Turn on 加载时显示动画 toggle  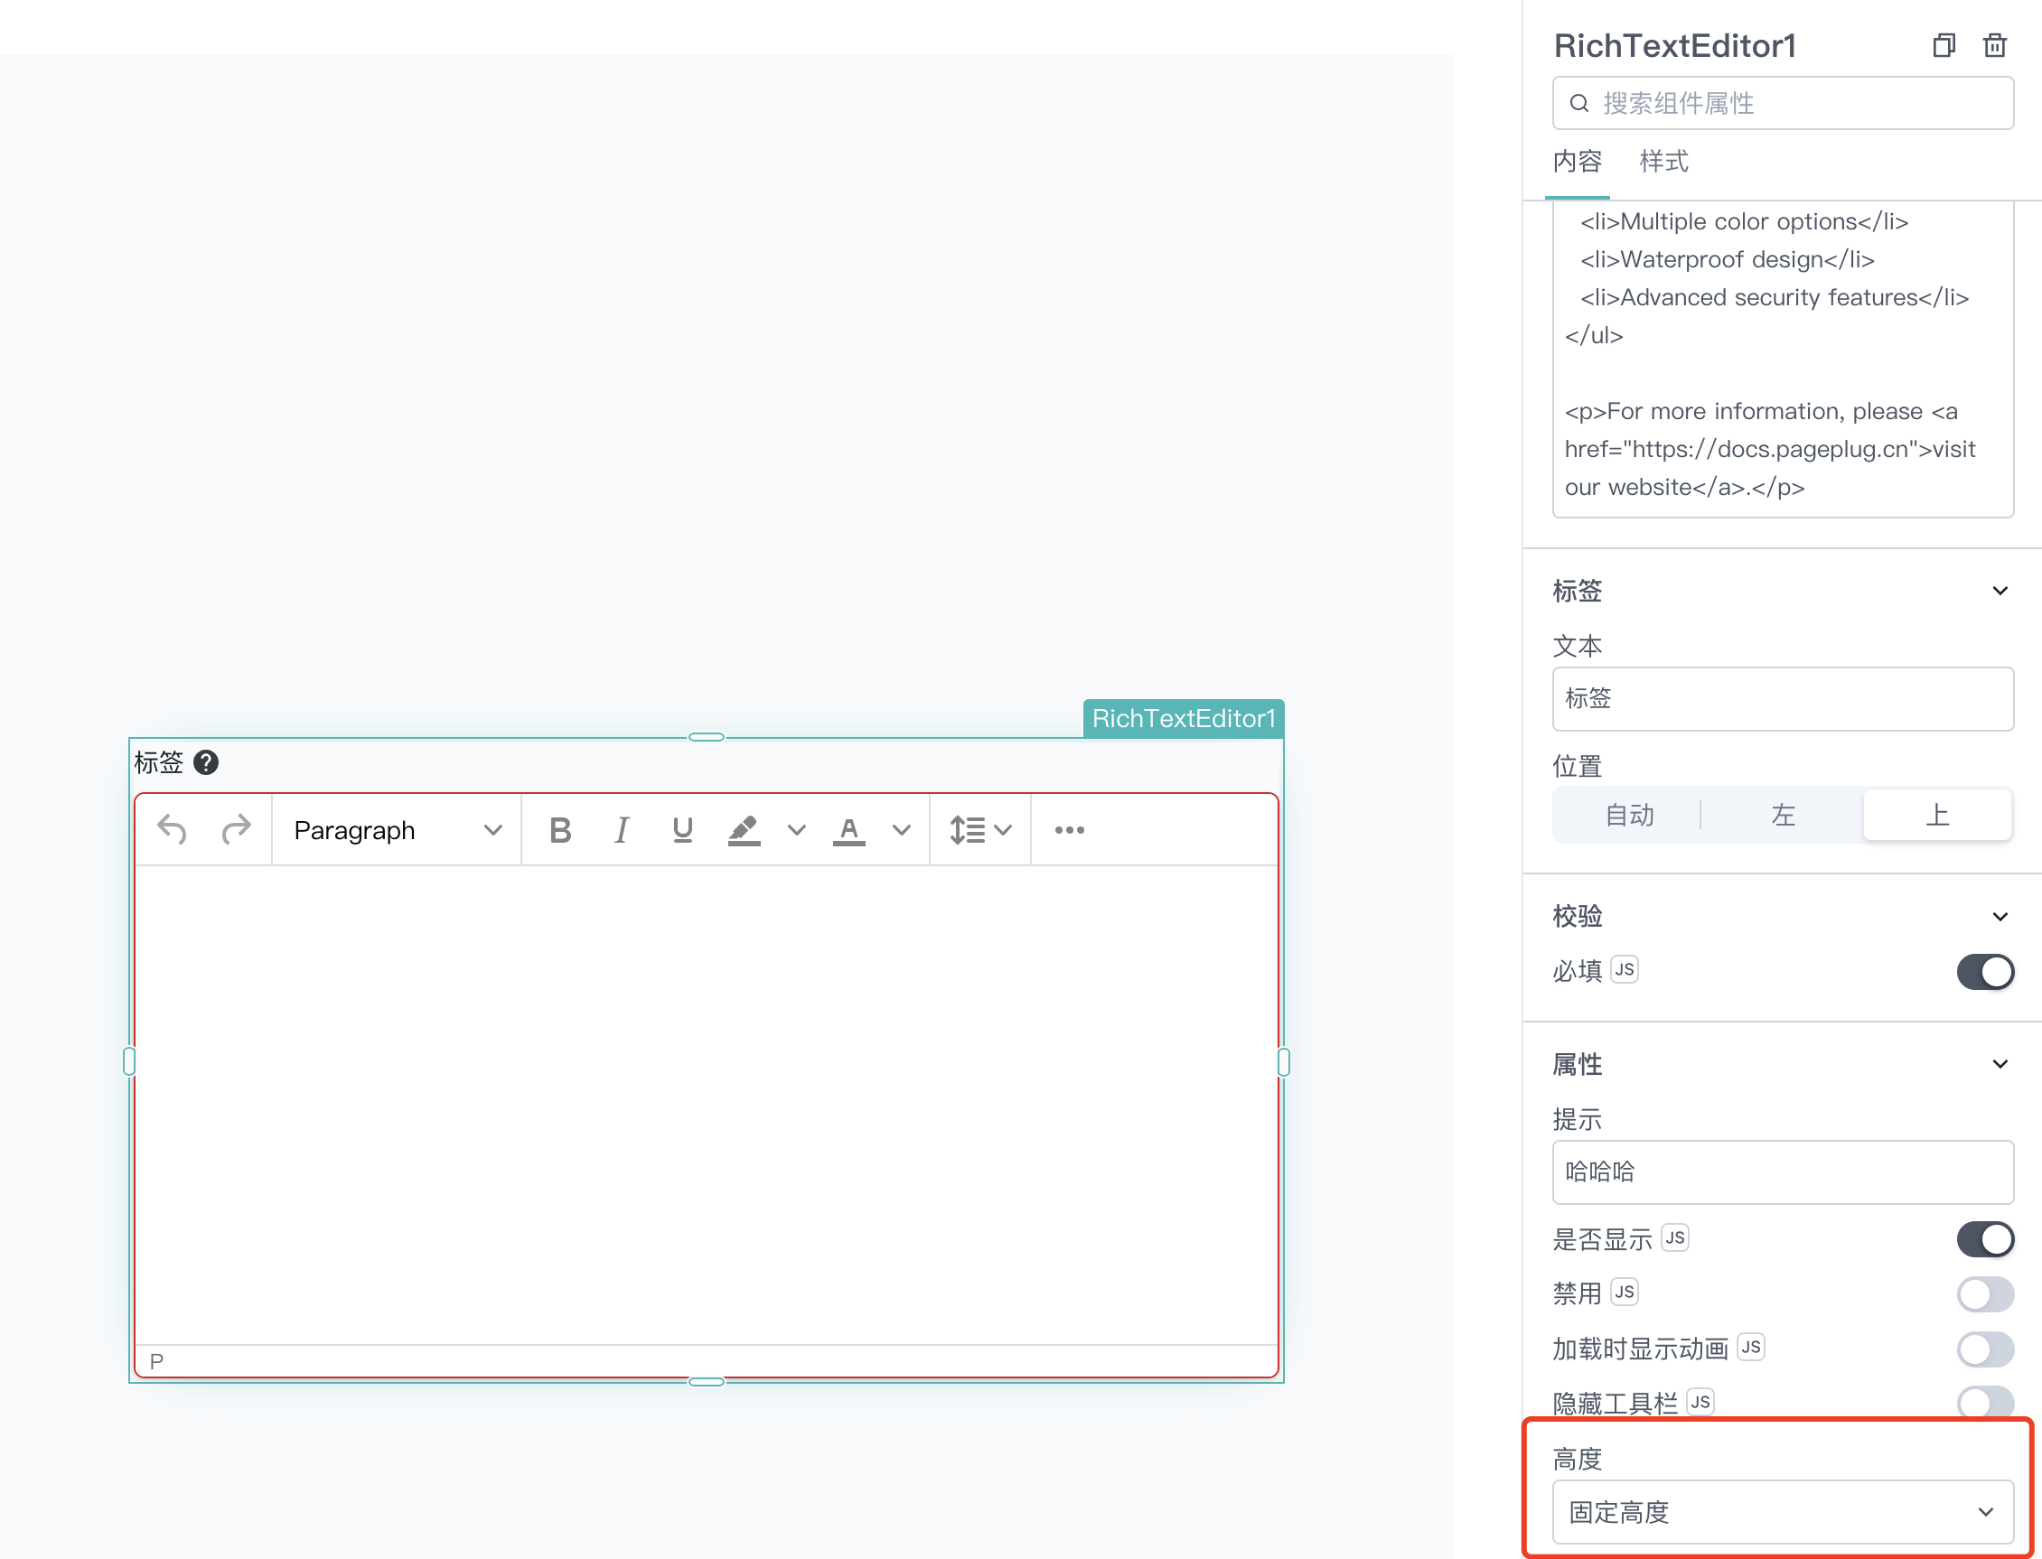tap(1985, 1349)
